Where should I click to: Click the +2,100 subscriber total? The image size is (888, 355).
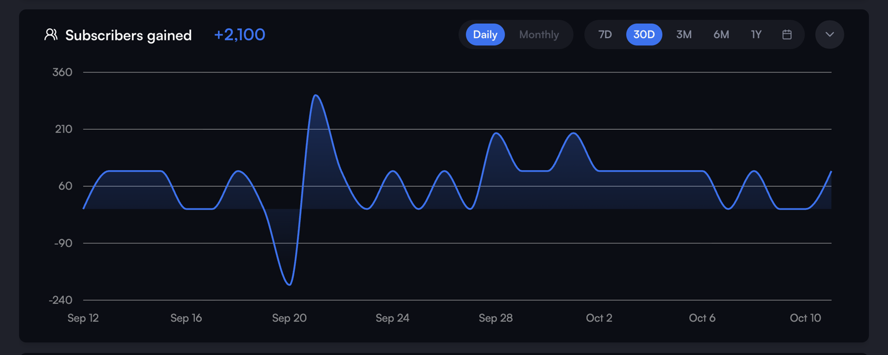pyautogui.click(x=240, y=35)
